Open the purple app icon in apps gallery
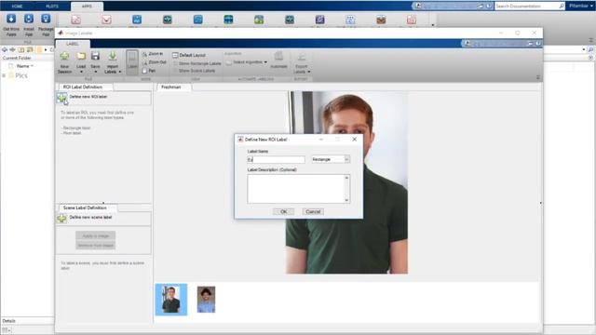 coord(320,20)
